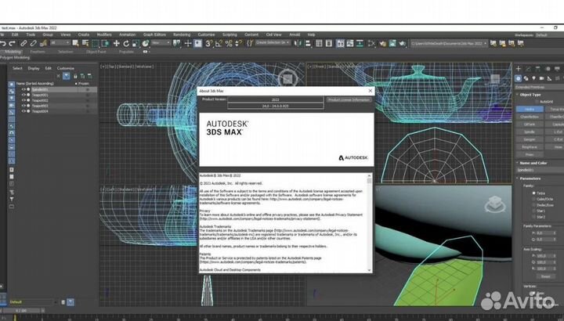
Task: Select the Cube/Octa family radio button
Action: pyautogui.click(x=533, y=199)
